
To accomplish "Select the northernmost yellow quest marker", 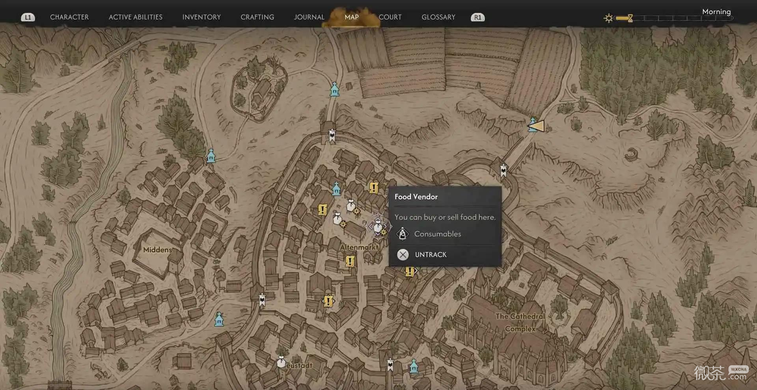I will [x=373, y=188].
